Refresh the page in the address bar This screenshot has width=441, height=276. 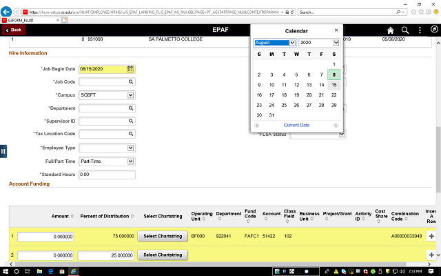[292, 12]
